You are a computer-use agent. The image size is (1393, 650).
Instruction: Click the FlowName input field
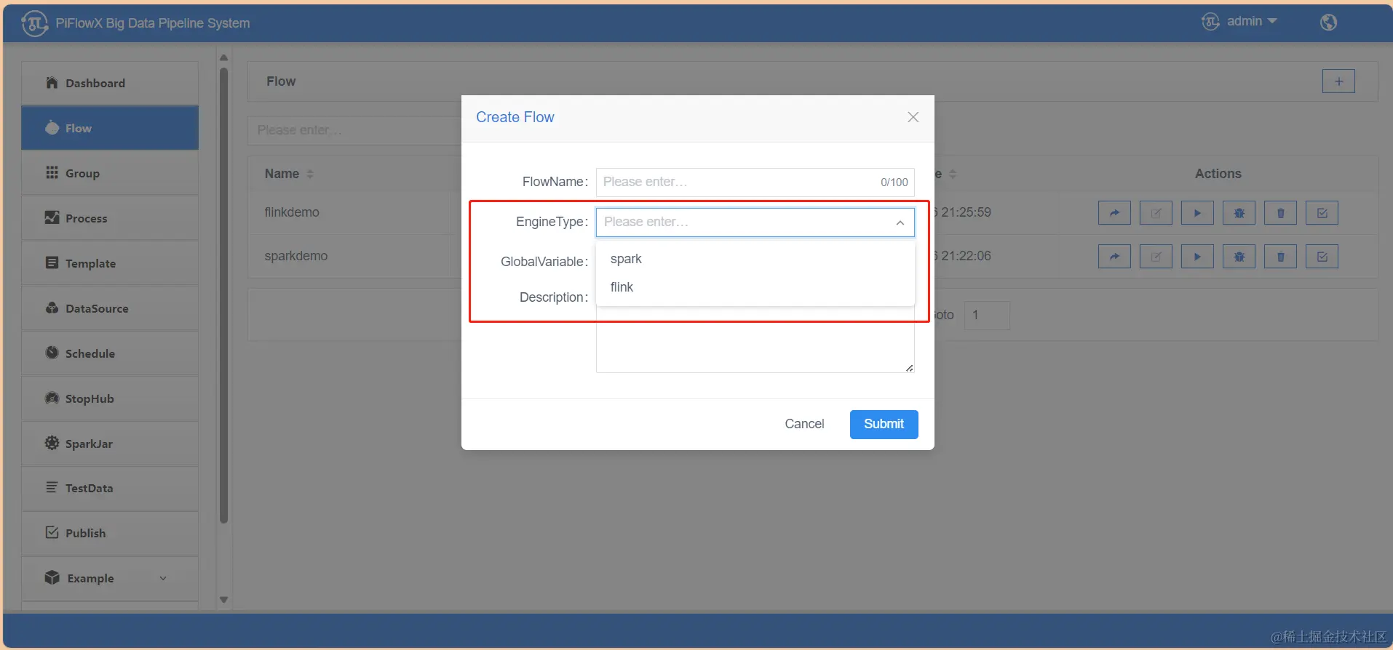(x=755, y=182)
